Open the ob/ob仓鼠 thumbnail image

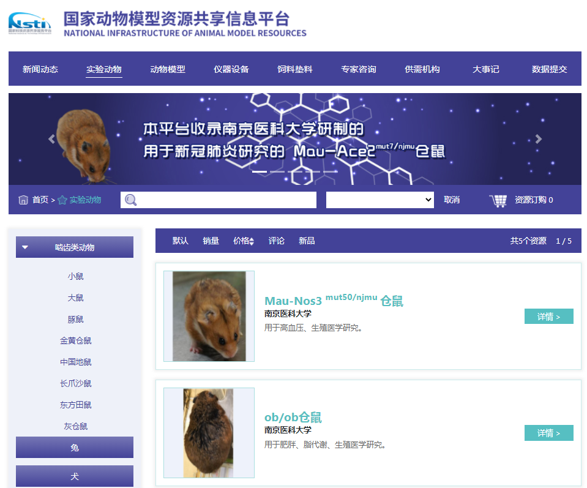pos(209,433)
